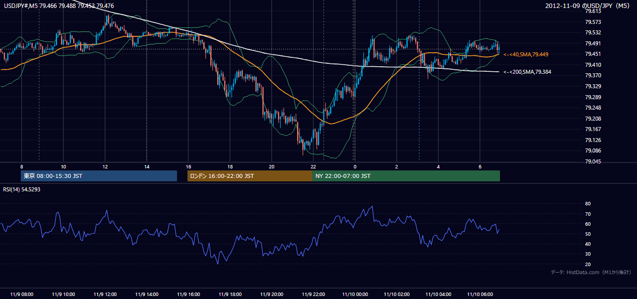Click price axis value 79.451
The image size is (637, 299).
593,54
